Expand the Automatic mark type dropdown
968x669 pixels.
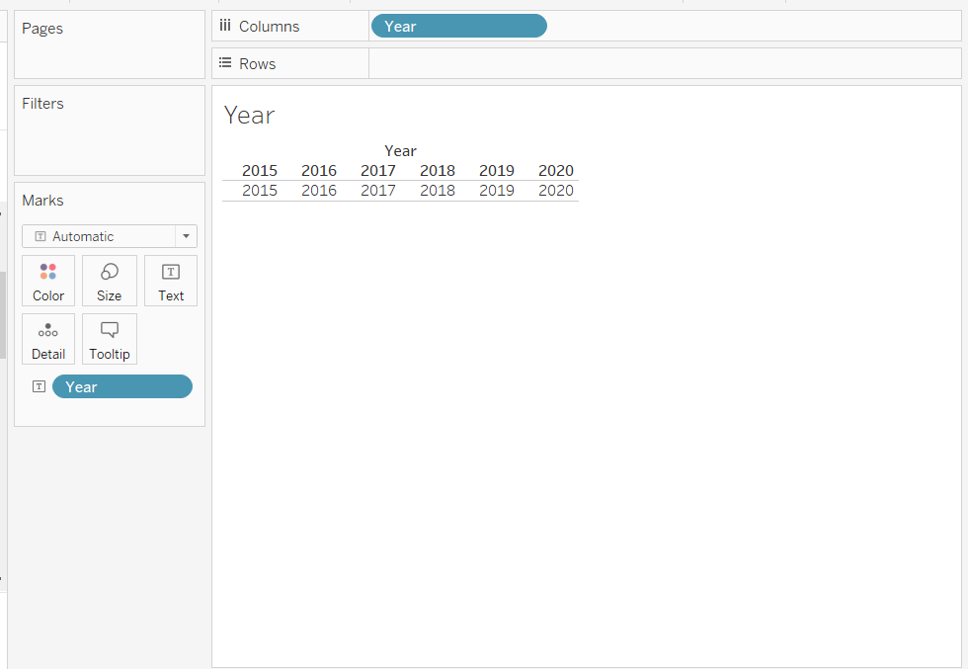[x=186, y=236]
